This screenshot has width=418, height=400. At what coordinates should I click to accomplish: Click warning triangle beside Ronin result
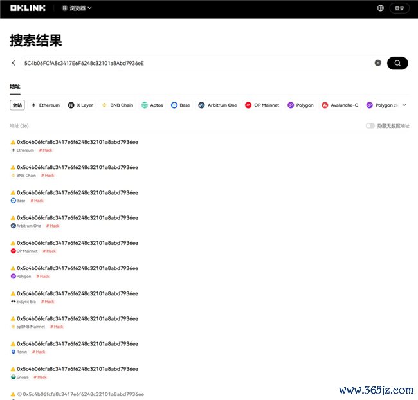(x=13, y=344)
